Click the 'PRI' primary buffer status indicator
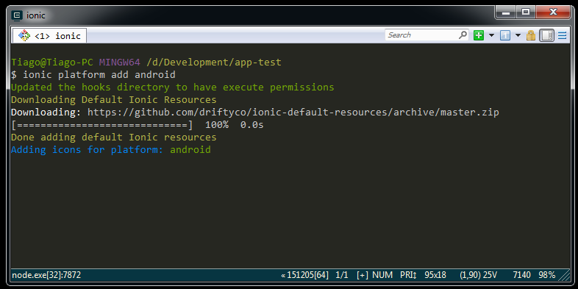The width and height of the screenshot is (578, 289). coord(408,275)
